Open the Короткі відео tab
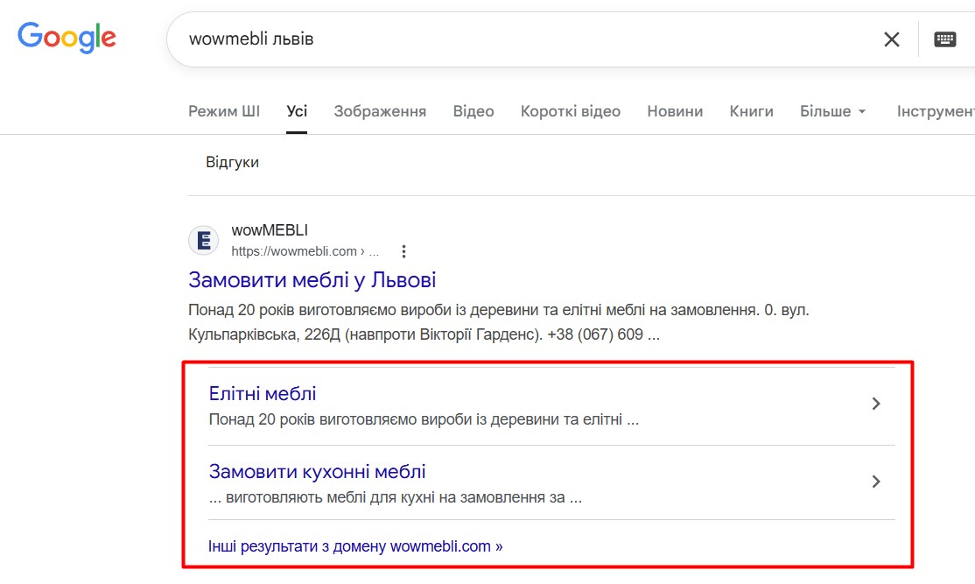 click(570, 111)
